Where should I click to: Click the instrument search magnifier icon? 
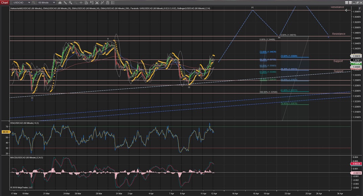pyautogui.click(x=34, y=3)
